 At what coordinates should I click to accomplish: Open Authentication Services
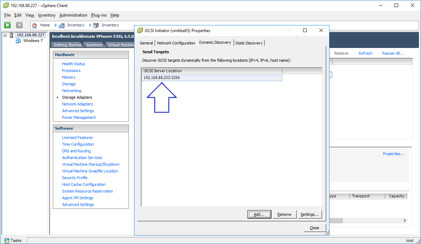[82, 158]
